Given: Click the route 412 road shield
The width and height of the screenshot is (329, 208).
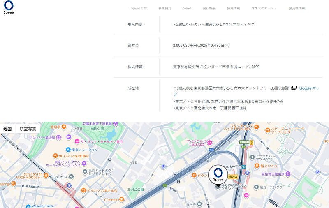Looking at the screenshot, I should (x=211, y=150).
